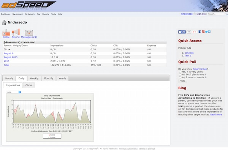Select the Impressions sub-tab
The image size is (228, 150).
pyautogui.click(x=13, y=85)
